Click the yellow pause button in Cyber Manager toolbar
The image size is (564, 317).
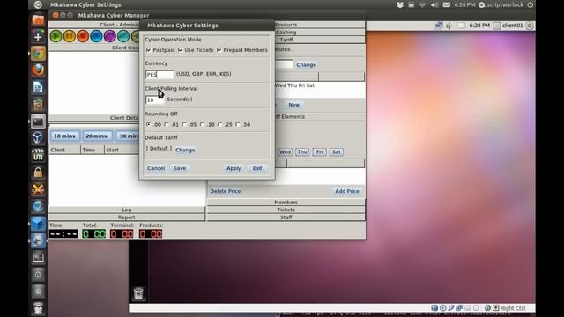70,36
